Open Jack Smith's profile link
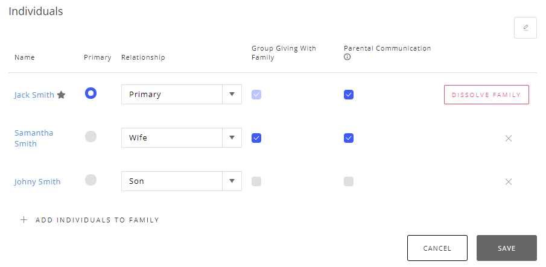This screenshot has width=546, height=267. 34,95
